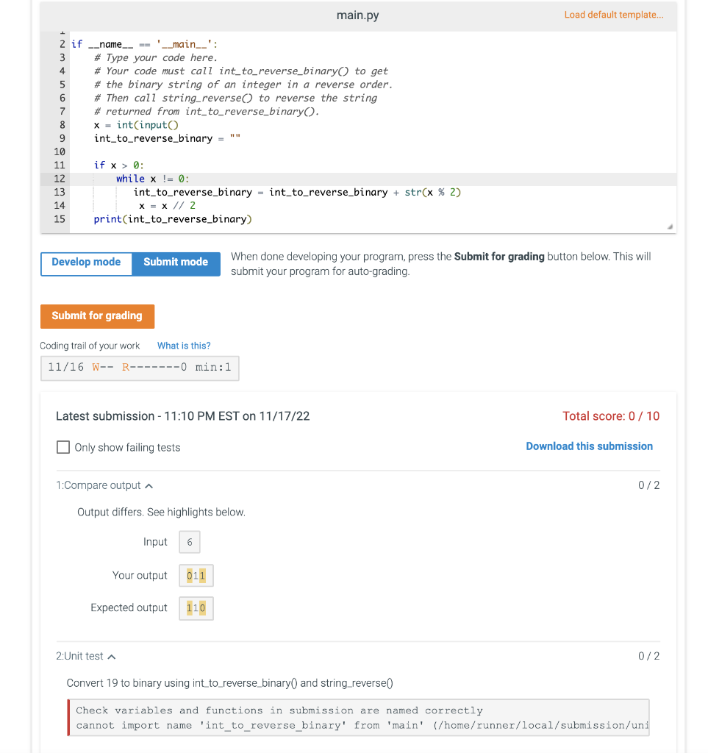
Task: Click the Expected output box showing 110
Action: point(196,608)
